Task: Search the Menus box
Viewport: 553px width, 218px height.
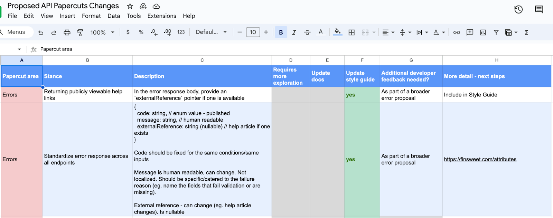Action: coord(16,32)
